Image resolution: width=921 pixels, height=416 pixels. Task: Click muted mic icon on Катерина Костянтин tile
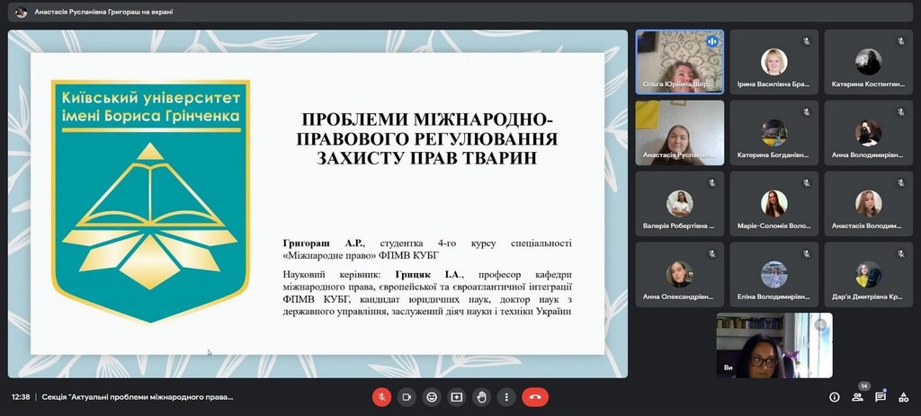pos(900,41)
